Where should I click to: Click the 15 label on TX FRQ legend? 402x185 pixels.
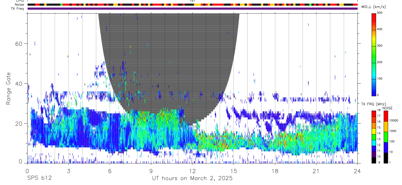click(379, 127)
